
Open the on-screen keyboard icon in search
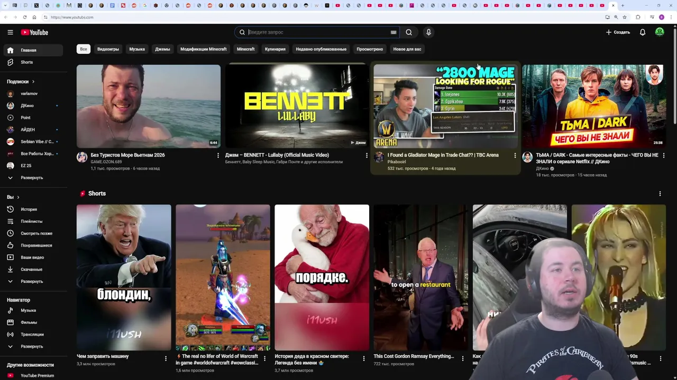click(394, 32)
